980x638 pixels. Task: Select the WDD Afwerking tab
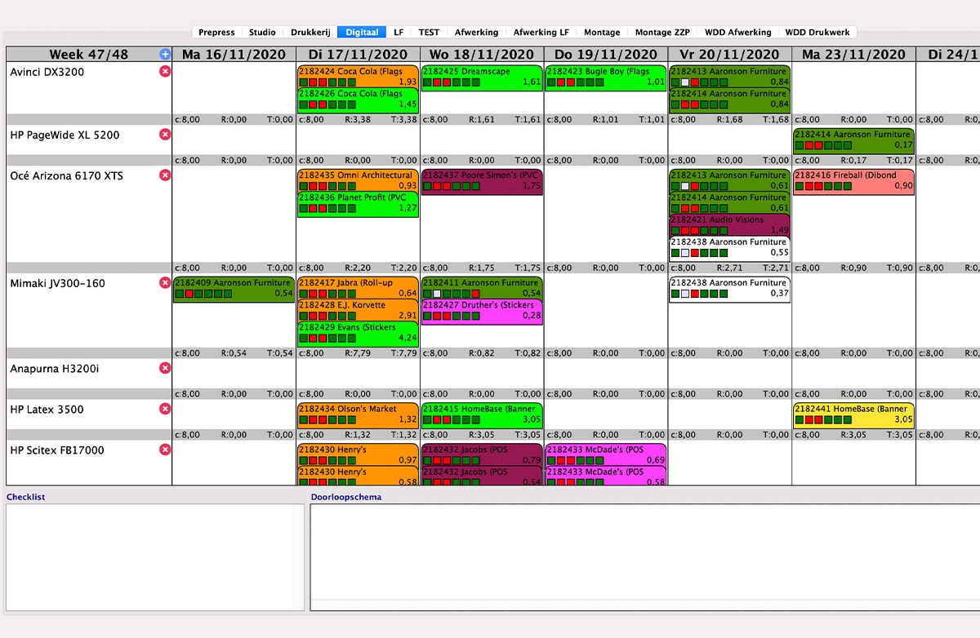[737, 33]
